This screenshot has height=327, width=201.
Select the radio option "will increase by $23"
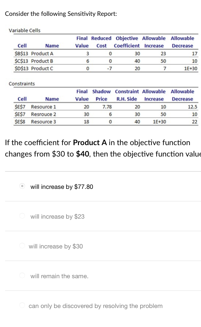tap(22, 216)
